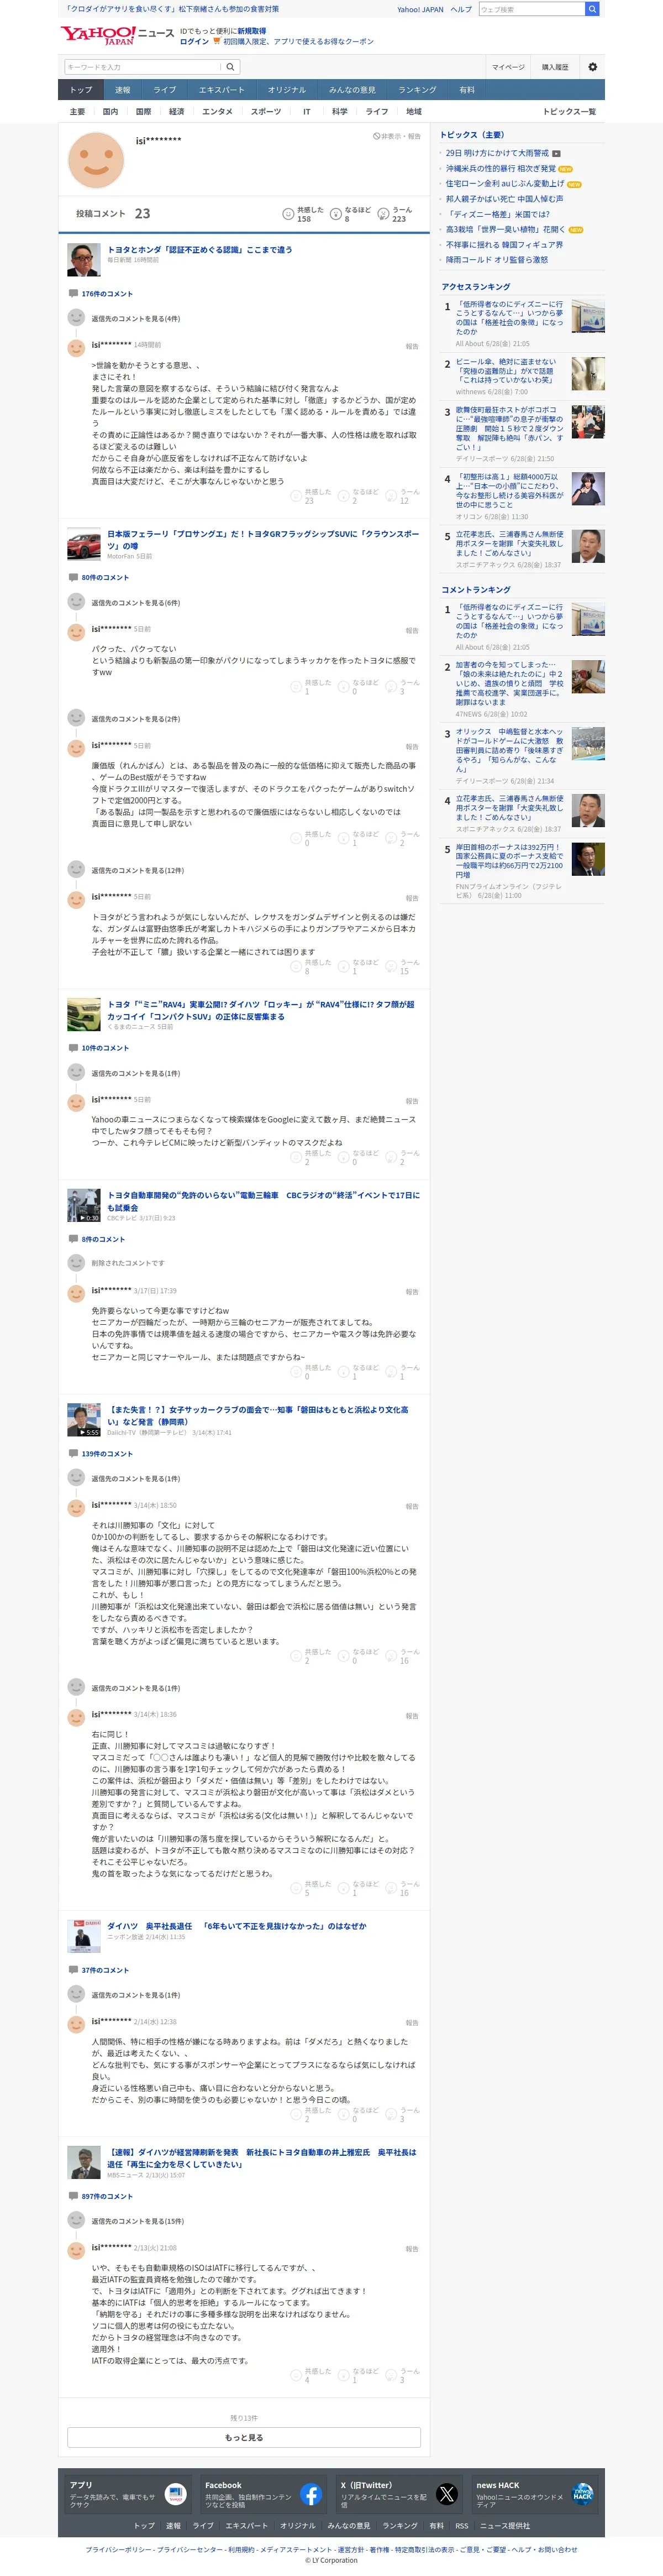Open 139件のコメント link
The width and height of the screenshot is (663, 2576).
107,1454
